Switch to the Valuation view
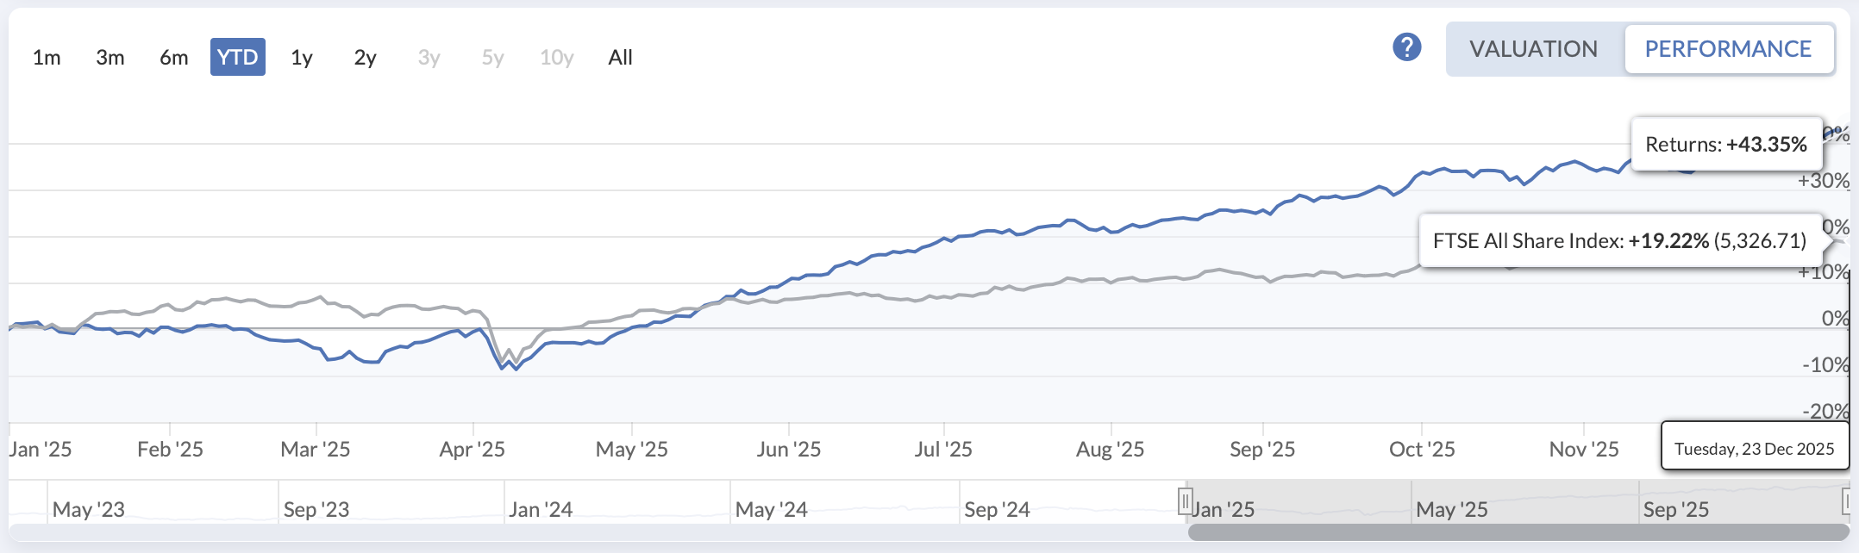This screenshot has width=1859, height=553. 1533,49
